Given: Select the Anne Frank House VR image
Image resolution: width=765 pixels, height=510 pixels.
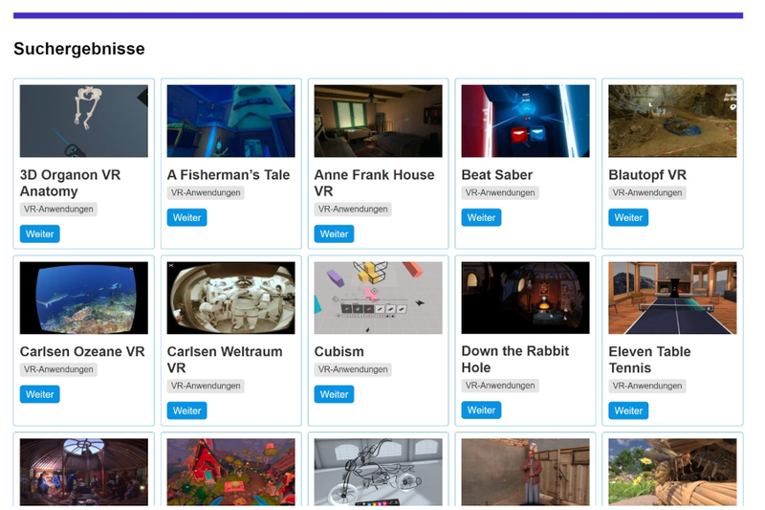Looking at the screenshot, I should click(378, 122).
